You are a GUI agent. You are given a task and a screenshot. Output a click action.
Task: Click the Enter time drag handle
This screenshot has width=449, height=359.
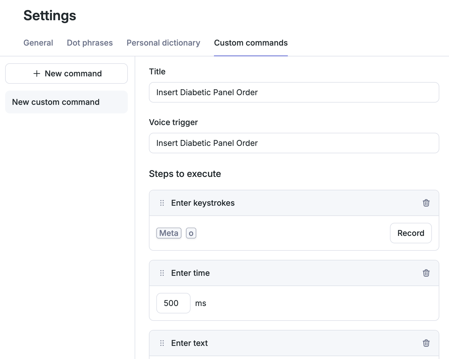pyautogui.click(x=162, y=273)
